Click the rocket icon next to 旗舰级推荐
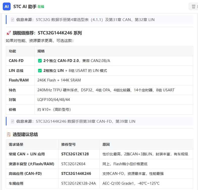 [9, 33]
